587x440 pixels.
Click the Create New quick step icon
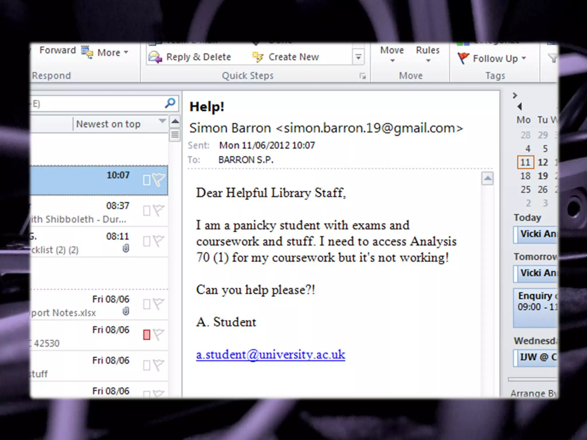coord(257,57)
